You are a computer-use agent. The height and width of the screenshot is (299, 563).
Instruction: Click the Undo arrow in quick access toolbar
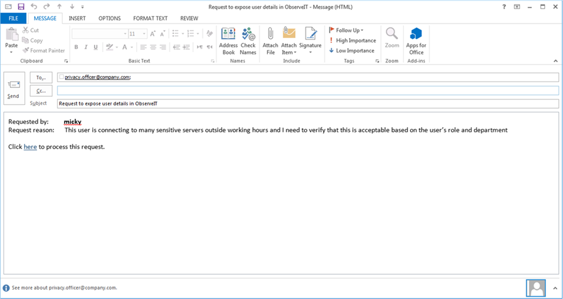34,6
